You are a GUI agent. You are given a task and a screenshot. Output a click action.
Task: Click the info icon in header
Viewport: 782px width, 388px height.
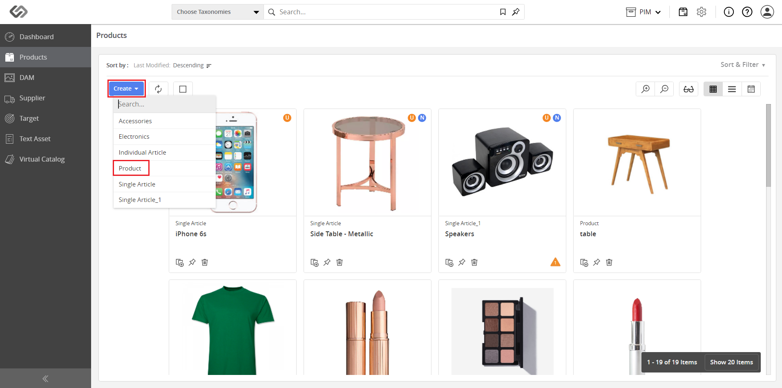coord(729,12)
